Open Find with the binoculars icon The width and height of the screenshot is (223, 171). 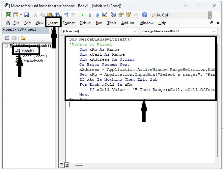(x=57, y=15)
